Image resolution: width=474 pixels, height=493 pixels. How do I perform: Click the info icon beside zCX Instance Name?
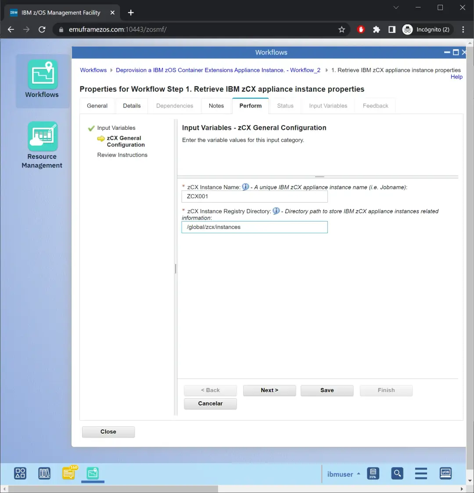point(245,187)
